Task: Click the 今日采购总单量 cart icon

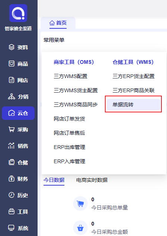Action: click(x=80, y=204)
